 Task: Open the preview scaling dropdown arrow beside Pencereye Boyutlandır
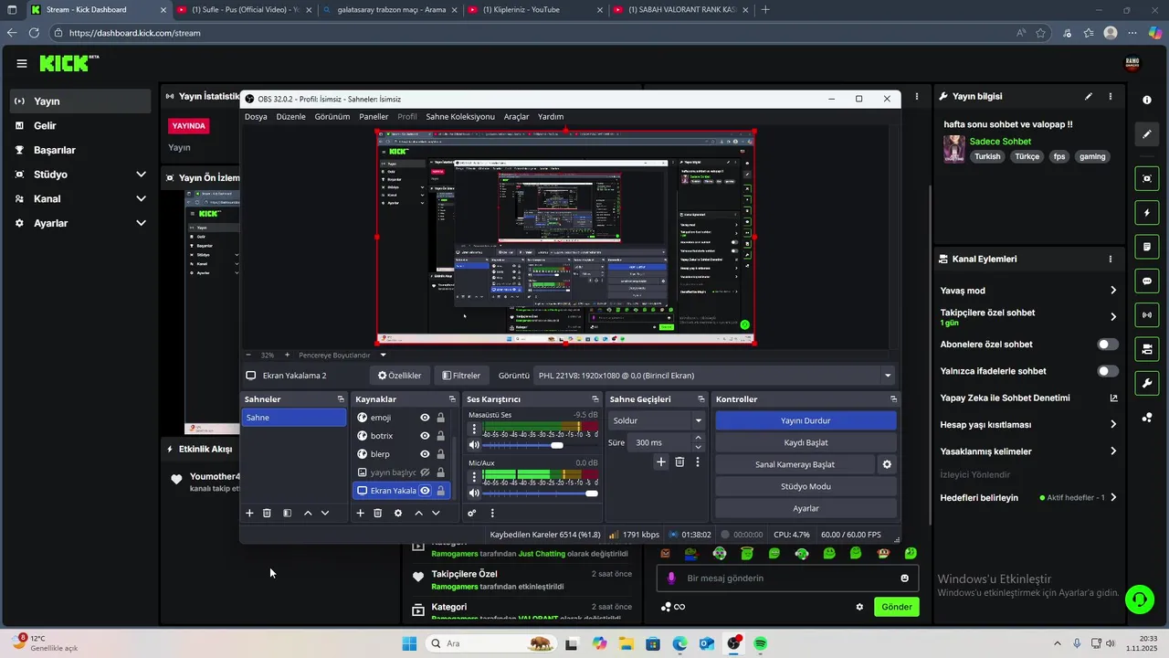click(383, 355)
